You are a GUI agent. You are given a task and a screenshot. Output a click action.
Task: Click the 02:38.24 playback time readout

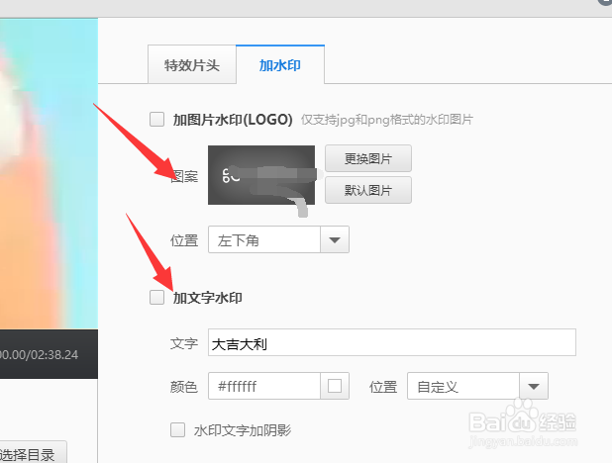[x=54, y=354]
